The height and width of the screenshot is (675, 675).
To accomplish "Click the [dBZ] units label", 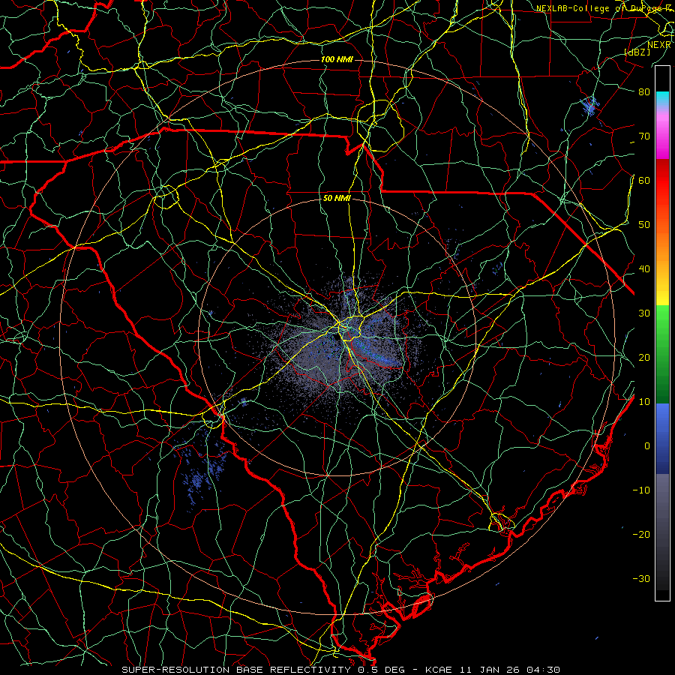I will [x=637, y=52].
